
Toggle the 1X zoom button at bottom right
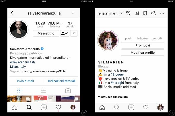[172, 113]
